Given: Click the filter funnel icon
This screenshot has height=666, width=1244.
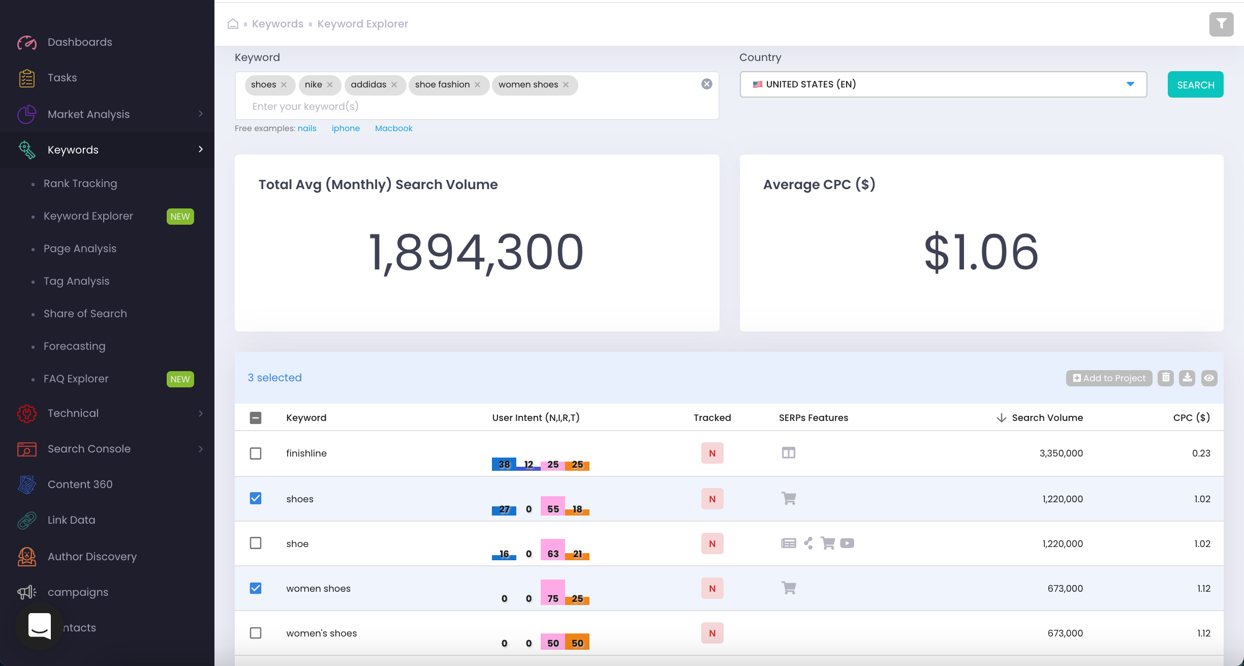Looking at the screenshot, I should click(1221, 24).
